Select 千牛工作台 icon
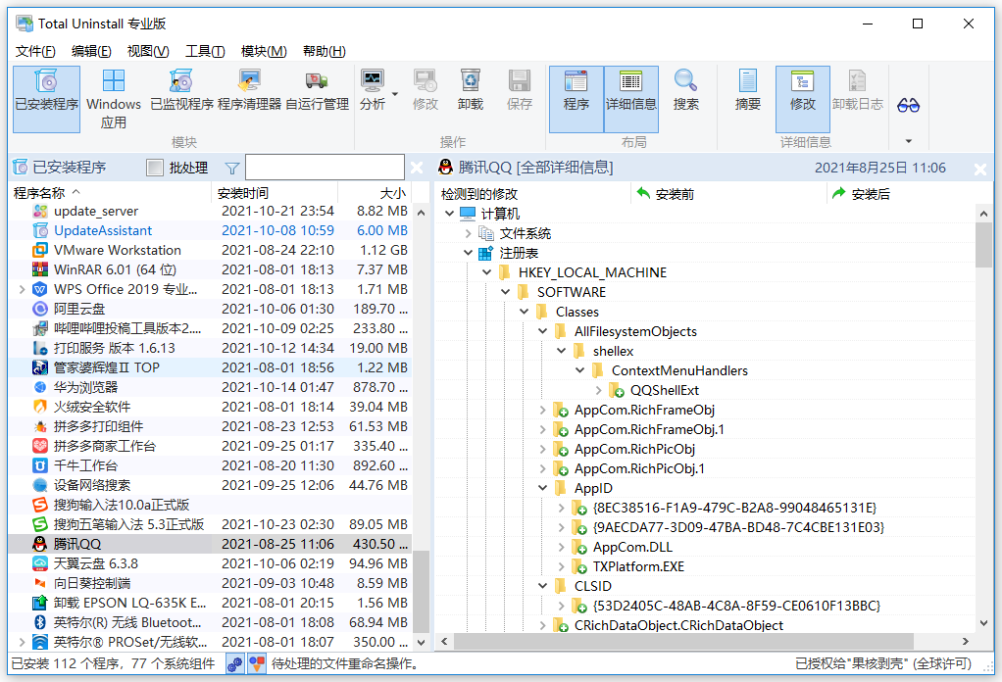Image resolution: width=1002 pixels, height=682 pixels. (40, 465)
